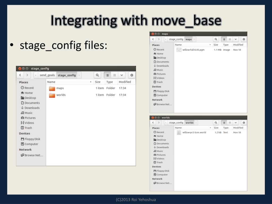Open Videos in stage_config window sidebar

point(27,123)
